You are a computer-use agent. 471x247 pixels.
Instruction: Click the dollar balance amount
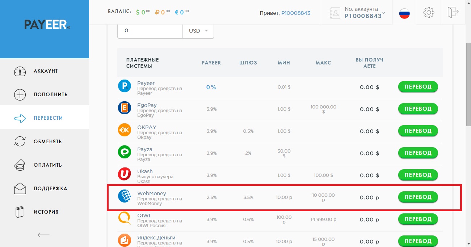143,12
